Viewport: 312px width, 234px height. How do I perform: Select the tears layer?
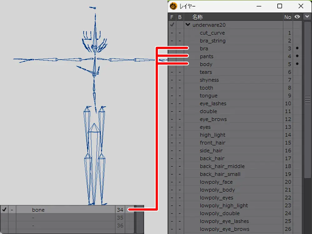[x=206, y=72]
